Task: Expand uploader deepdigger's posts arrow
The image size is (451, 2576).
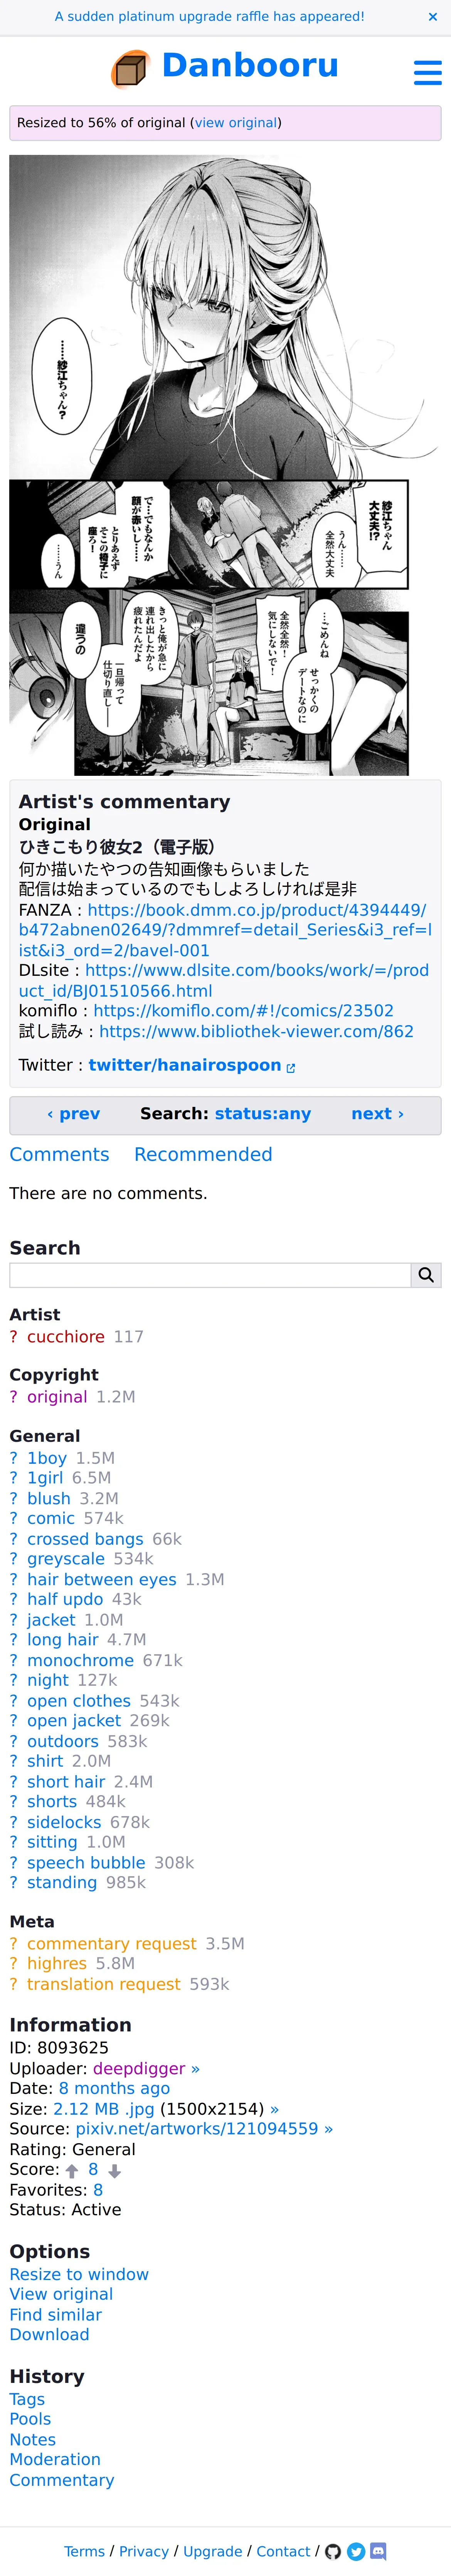Action: 195,2068
